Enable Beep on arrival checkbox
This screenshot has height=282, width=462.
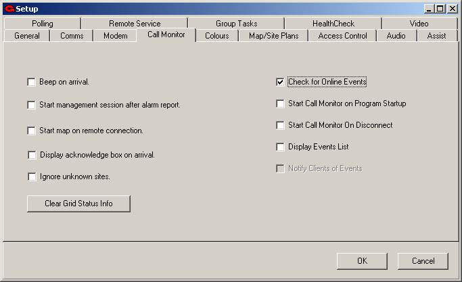tap(32, 82)
